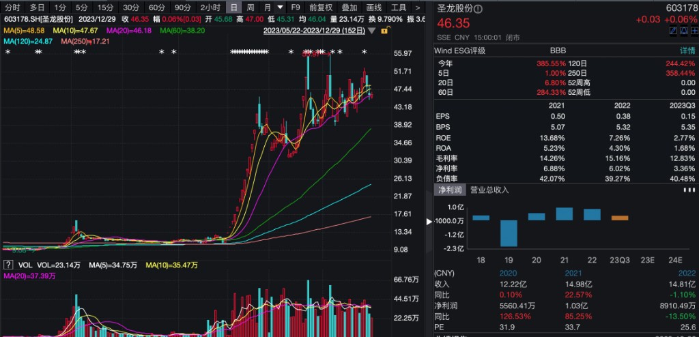Select the 日 daily K-line period

[x=234, y=8]
